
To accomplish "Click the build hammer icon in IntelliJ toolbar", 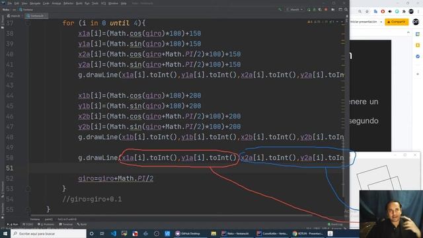I will point(280,9).
